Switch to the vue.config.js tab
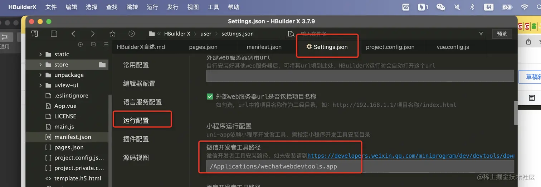Image resolution: width=541 pixels, height=187 pixels. pyautogui.click(x=453, y=47)
